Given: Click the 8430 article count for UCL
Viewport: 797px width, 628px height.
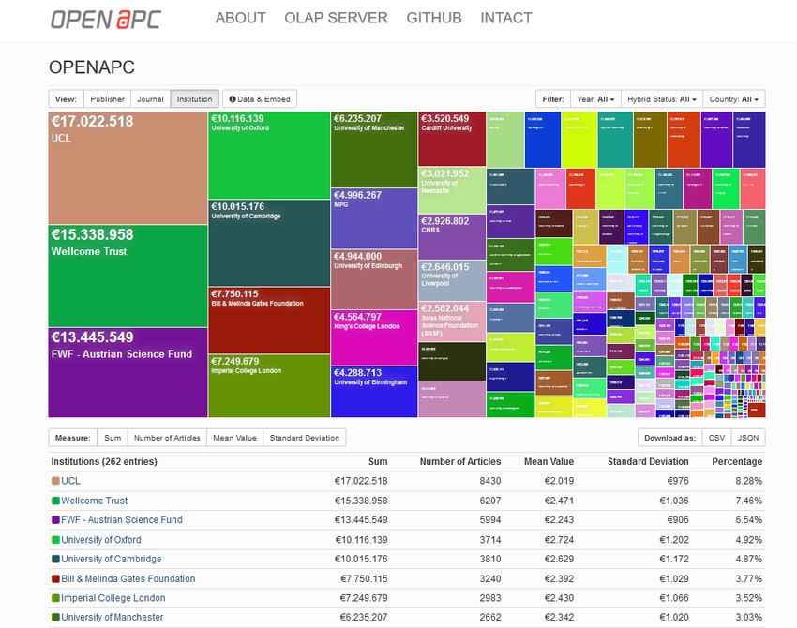Looking at the screenshot, I should pos(490,481).
